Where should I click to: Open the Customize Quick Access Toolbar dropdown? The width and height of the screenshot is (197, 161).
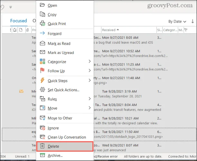[x=11, y=7]
